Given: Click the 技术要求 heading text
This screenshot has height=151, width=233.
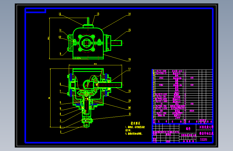Looking at the screenshot, I should click(135, 123).
